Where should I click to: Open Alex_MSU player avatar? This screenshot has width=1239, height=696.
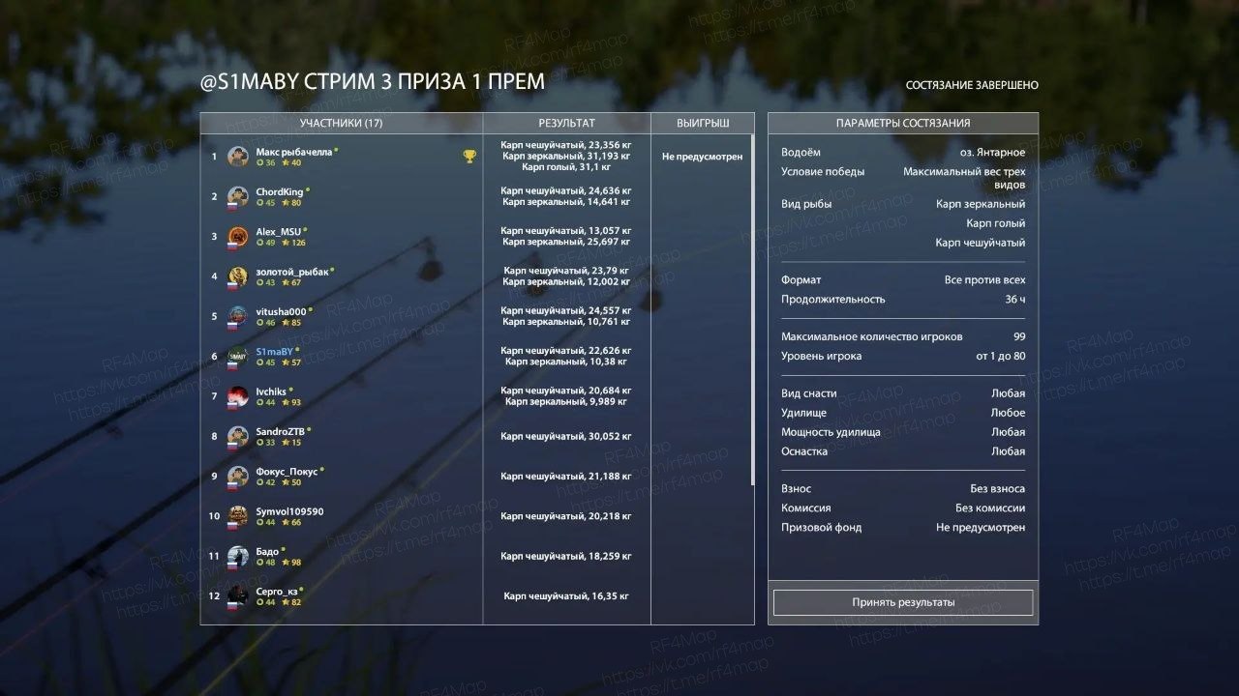(238, 236)
